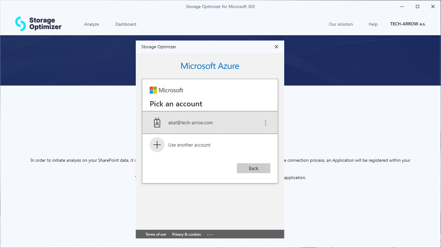Switch to the Dashboard section
Viewport: 441px width, 248px height.
(x=126, y=24)
